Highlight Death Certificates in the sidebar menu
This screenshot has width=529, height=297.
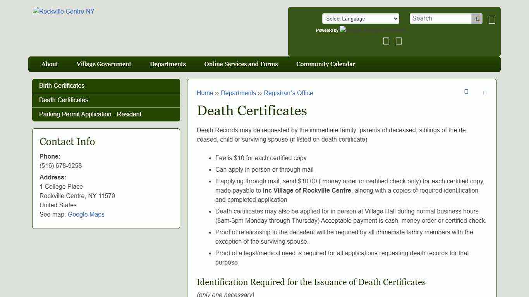click(x=64, y=100)
